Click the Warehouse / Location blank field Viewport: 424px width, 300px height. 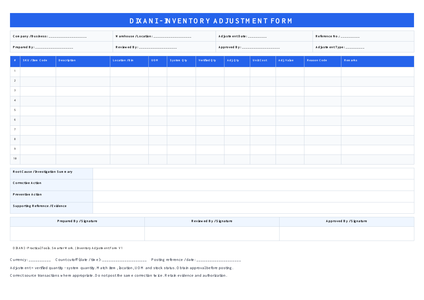tap(172, 37)
